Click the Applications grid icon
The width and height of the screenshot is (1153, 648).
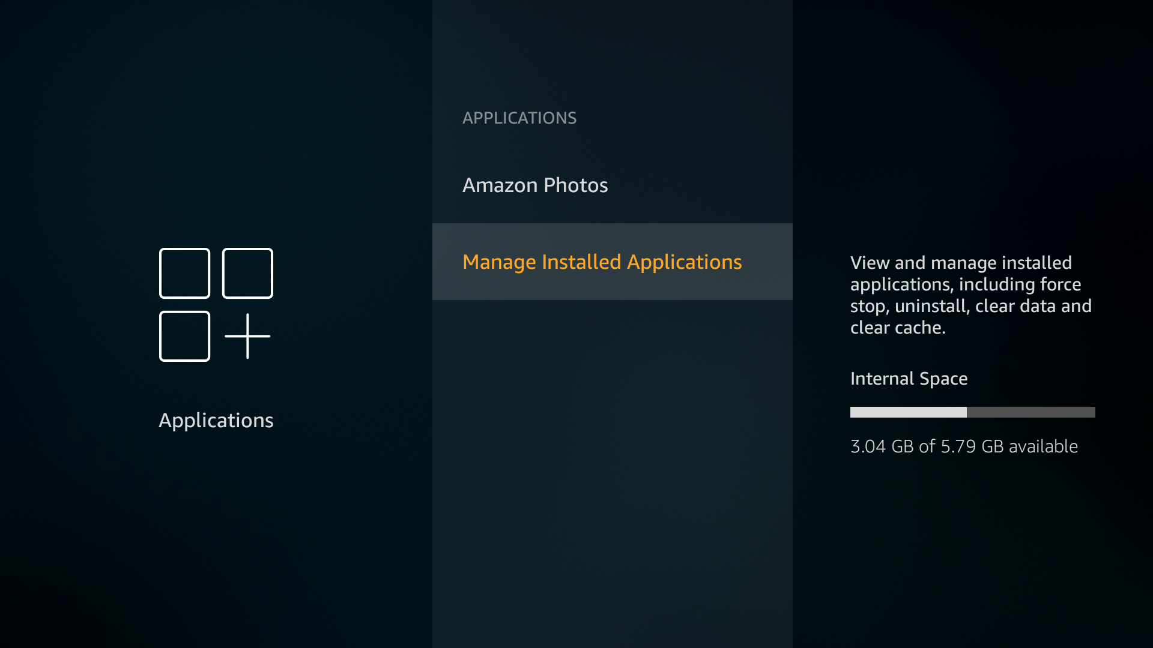[x=216, y=305]
